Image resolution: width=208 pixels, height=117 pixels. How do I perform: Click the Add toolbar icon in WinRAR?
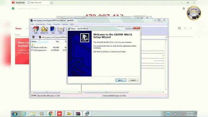pyautogui.click(x=36, y=30)
